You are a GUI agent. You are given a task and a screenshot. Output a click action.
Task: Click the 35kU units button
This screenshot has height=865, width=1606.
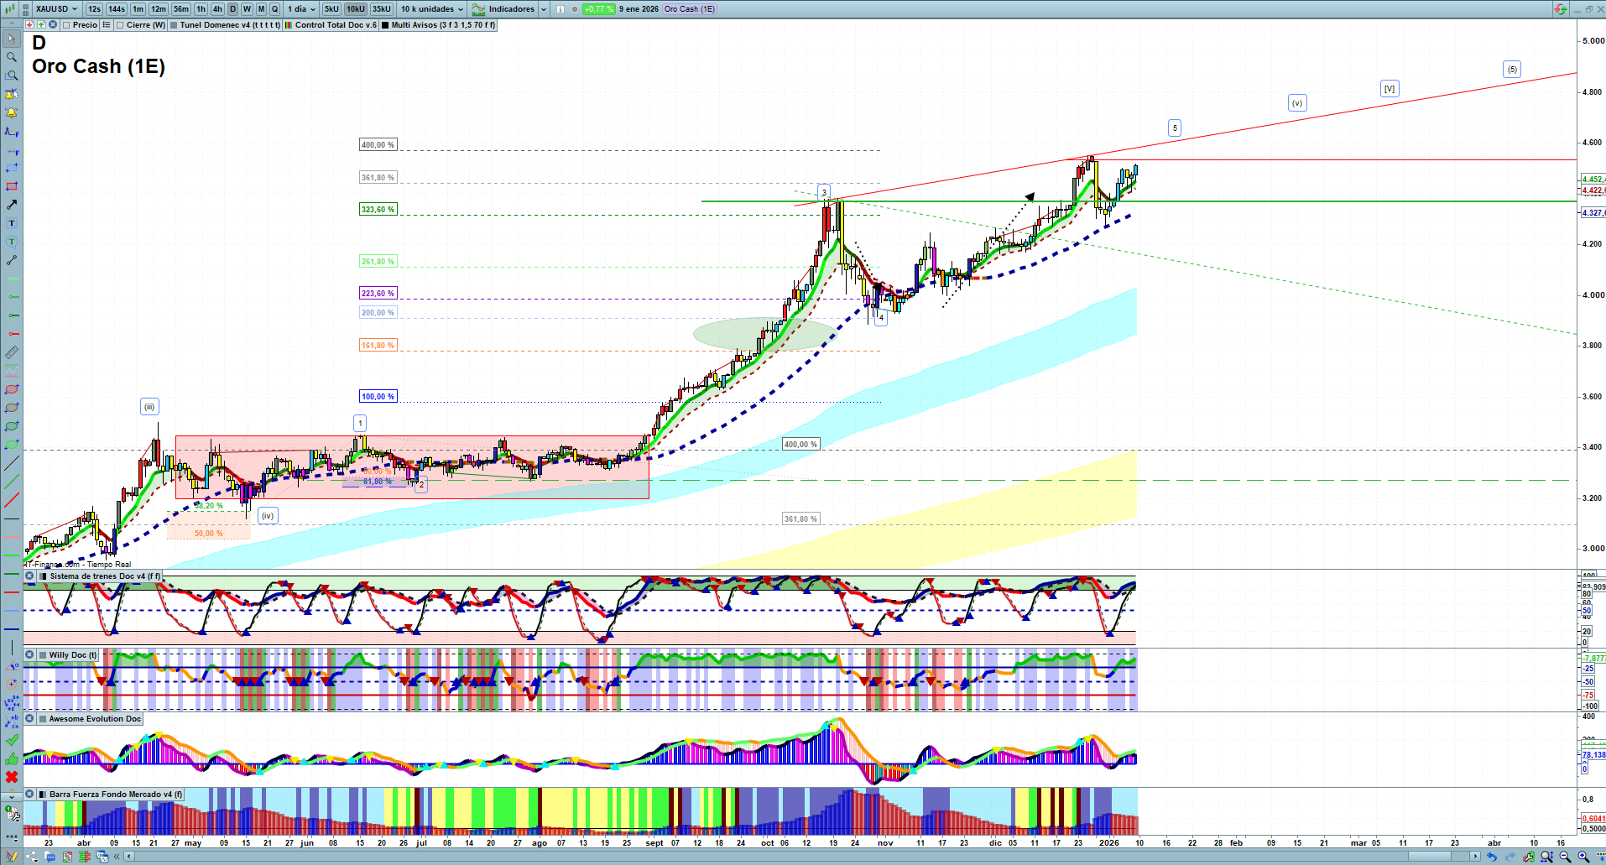382,9
